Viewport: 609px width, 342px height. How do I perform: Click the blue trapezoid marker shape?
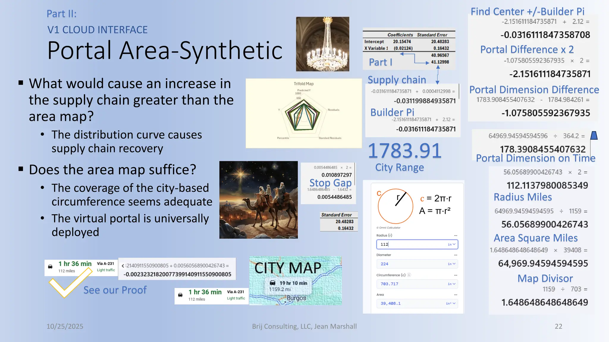coord(594,136)
